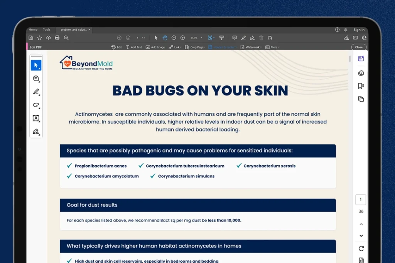Send the file by email envelope icon
The height and width of the screenshot is (263, 395).
(355, 38)
